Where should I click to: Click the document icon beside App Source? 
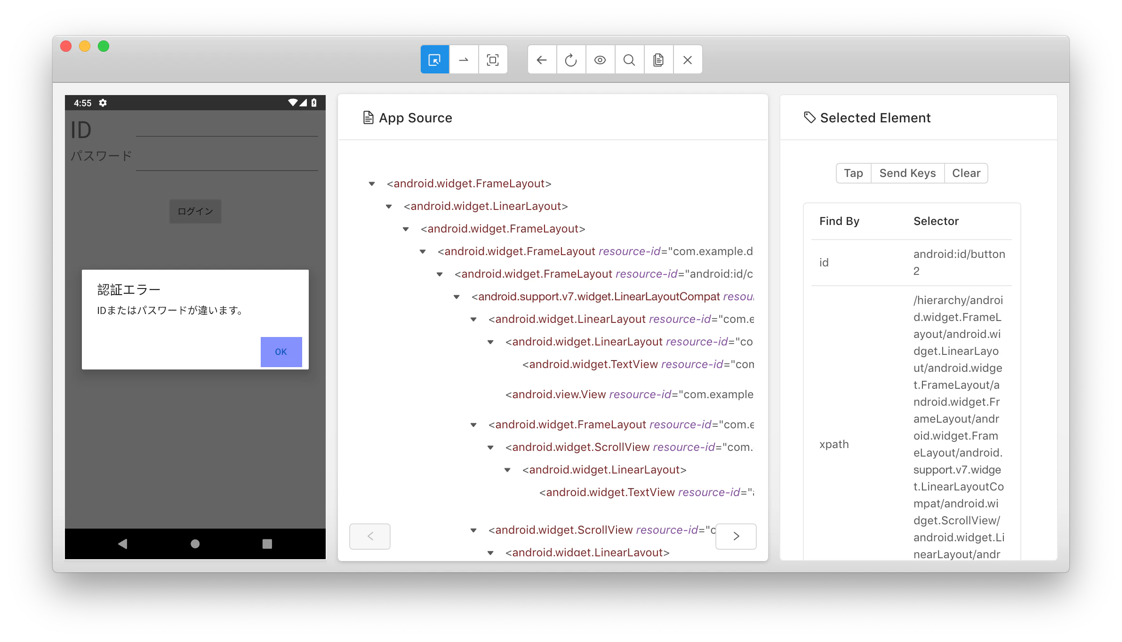(369, 118)
